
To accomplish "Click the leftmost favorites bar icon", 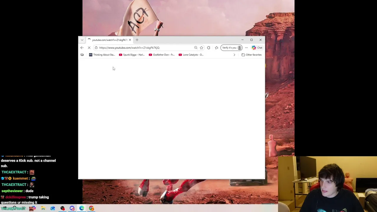I will click(82, 55).
